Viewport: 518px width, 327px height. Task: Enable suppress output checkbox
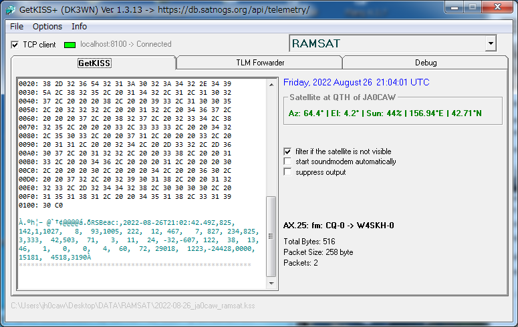pyautogui.click(x=288, y=172)
